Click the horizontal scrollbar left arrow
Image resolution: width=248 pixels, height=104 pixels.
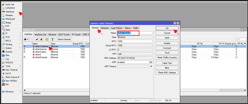click(25, 90)
